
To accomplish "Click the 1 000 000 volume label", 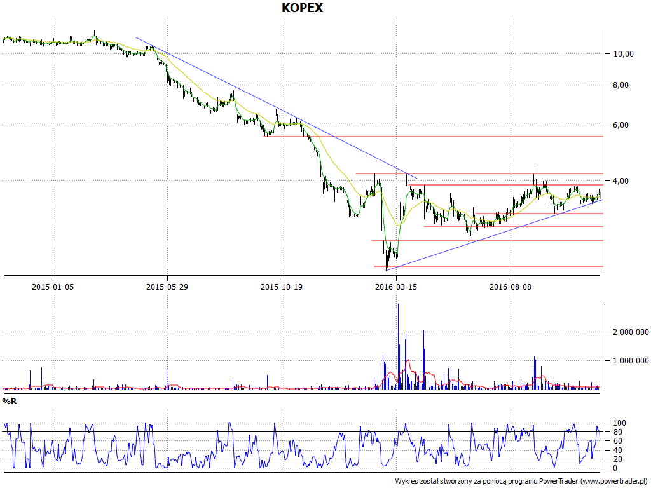I will click(x=631, y=361).
